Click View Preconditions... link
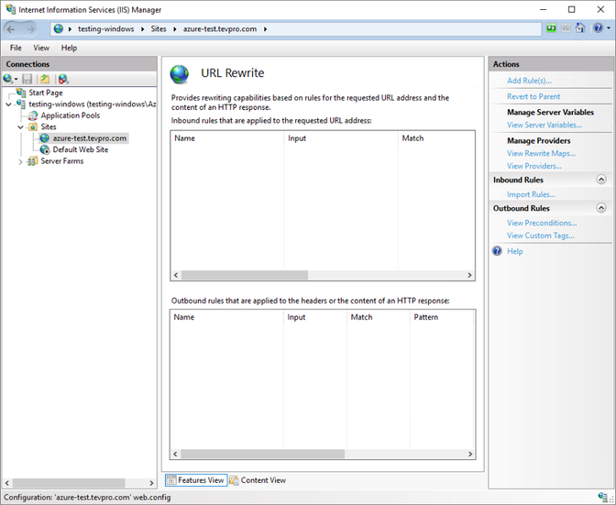The height and width of the screenshot is (505, 616). pos(542,223)
